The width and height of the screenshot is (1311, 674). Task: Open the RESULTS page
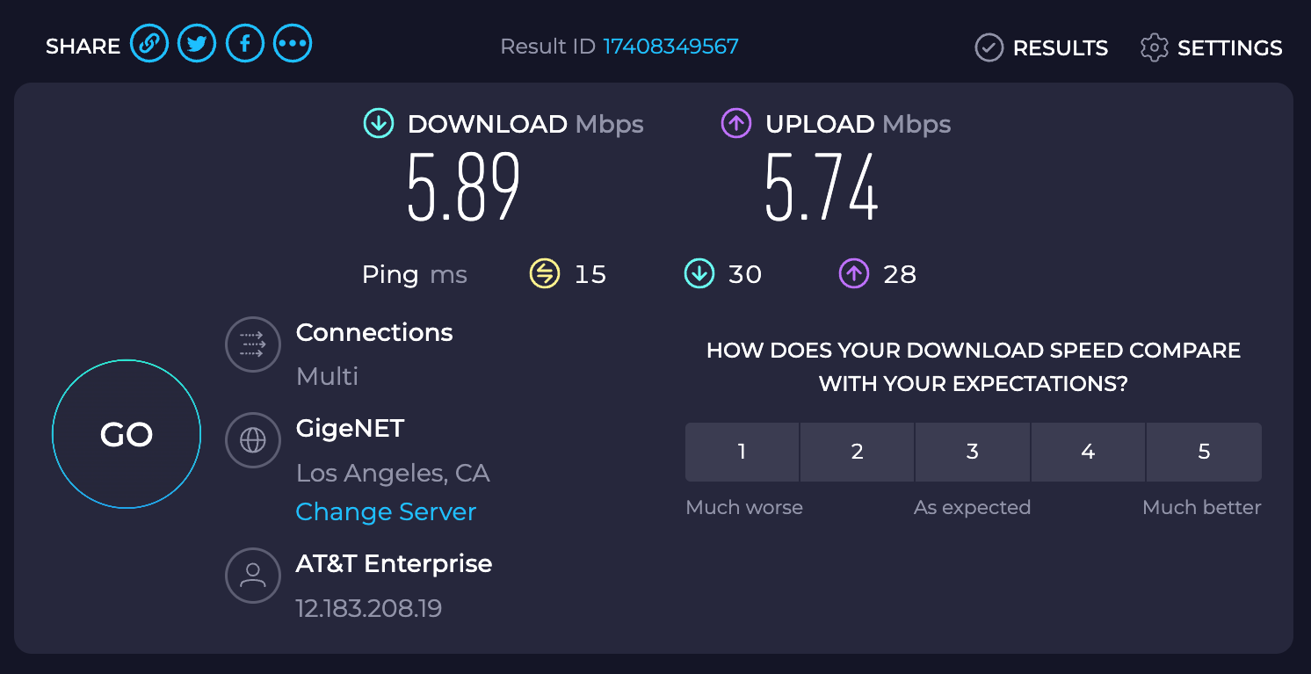click(1060, 47)
